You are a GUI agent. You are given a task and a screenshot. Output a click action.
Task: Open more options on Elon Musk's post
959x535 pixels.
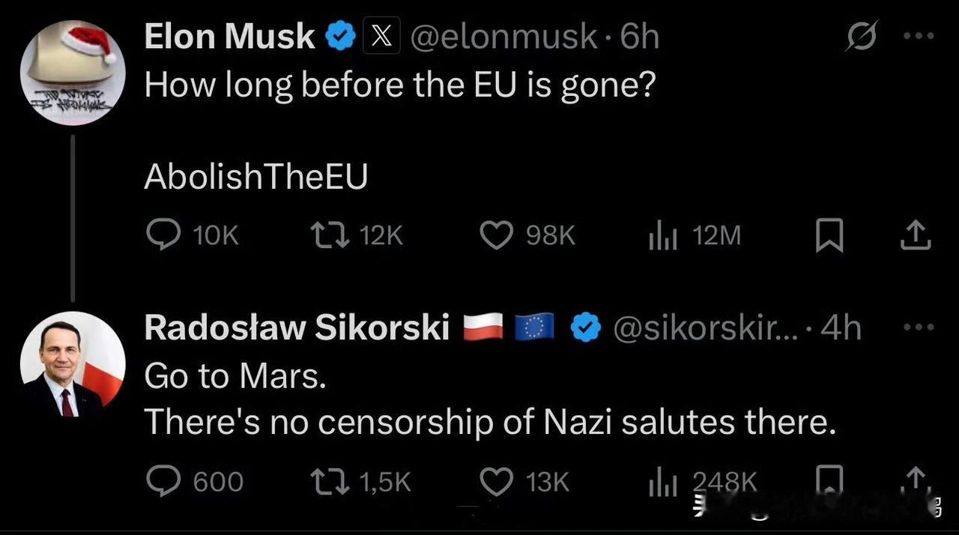[919, 36]
